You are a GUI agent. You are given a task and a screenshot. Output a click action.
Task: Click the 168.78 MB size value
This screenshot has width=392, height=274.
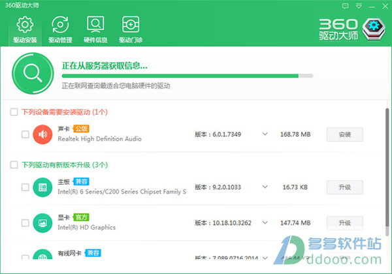click(295, 134)
